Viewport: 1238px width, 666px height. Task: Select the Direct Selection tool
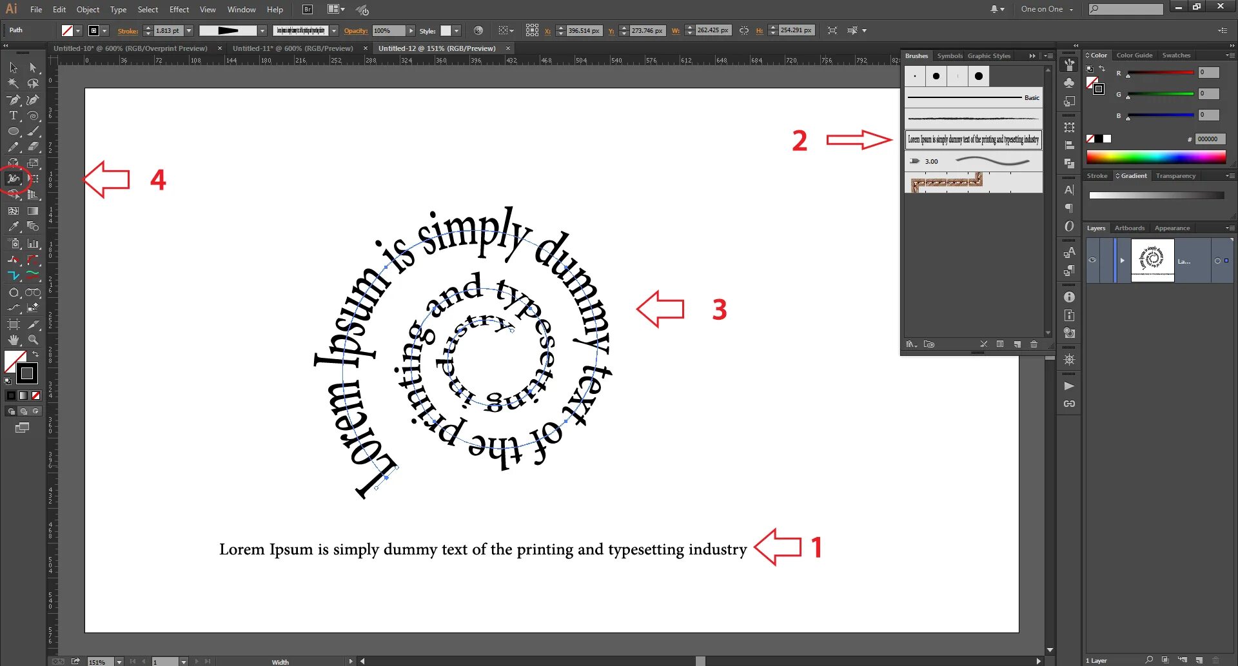point(33,68)
